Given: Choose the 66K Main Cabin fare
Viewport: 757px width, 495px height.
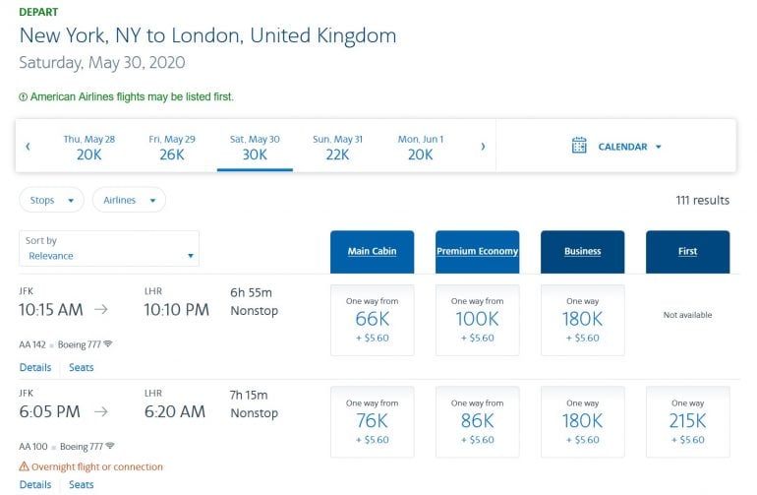Looking at the screenshot, I should tap(372, 319).
